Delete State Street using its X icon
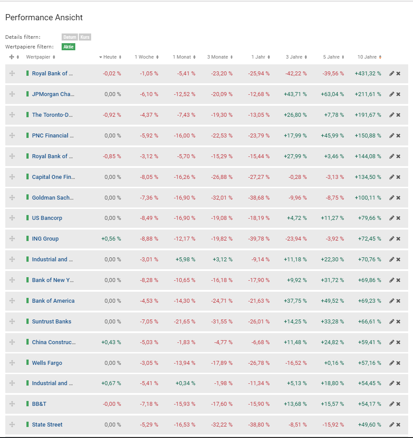This screenshot has width=413, height=438. (x=398, y=425)
